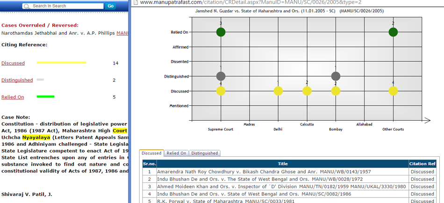
Task: Click the Dissented y-axis label
Action: click(179, 62)
